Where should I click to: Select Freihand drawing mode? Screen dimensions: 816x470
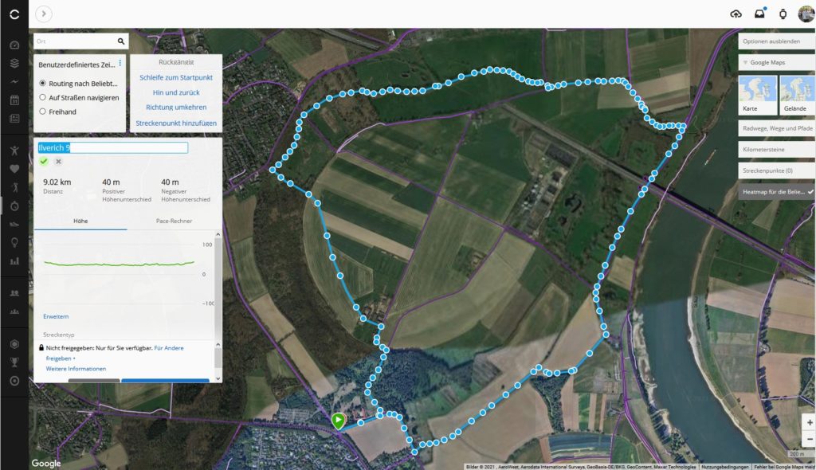tap(43, 112)
